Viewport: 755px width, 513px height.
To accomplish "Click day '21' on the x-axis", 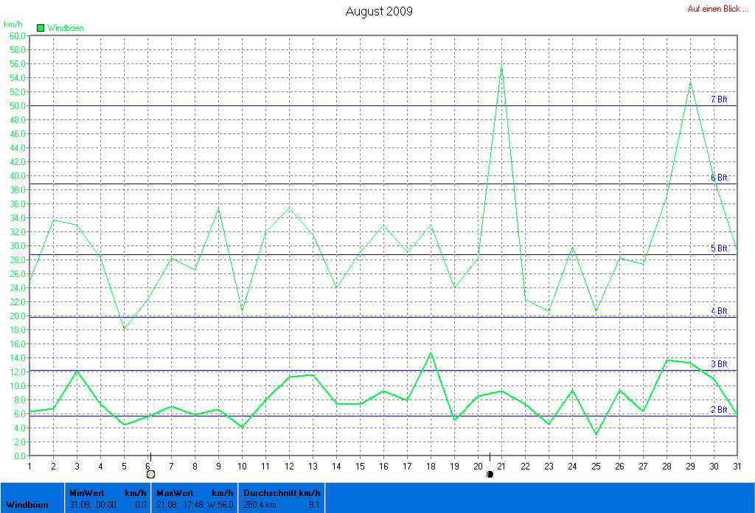I will pos(501,467).
